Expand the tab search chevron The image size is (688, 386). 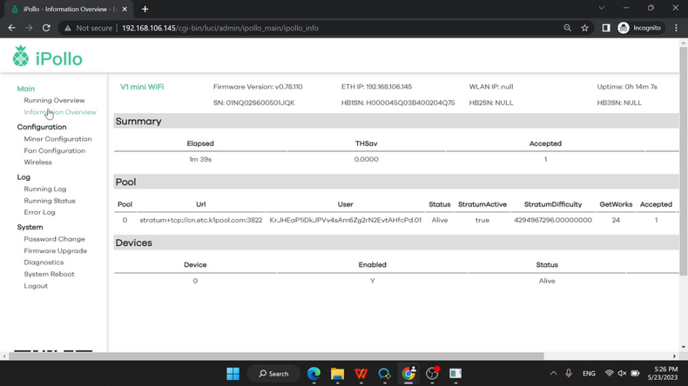pyautogui.click(x=601, y=8)
